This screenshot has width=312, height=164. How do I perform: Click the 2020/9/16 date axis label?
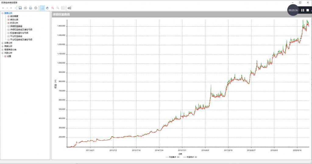coord(297,150)
